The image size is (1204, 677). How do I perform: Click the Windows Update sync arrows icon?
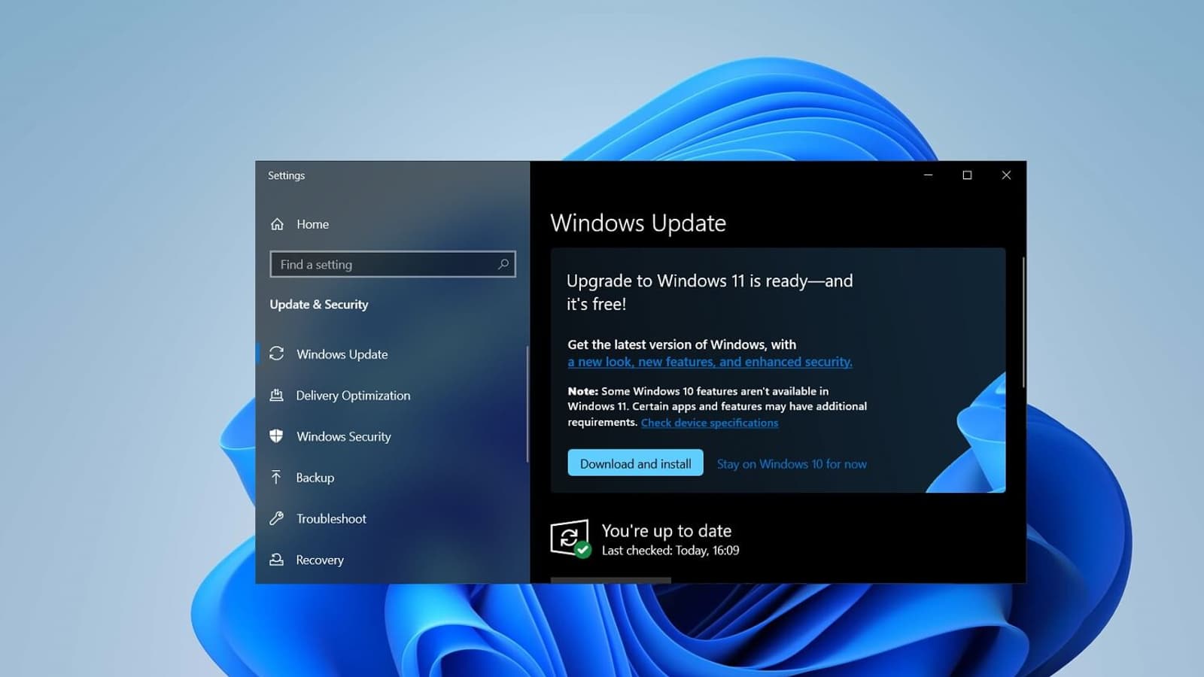[277, 354]
